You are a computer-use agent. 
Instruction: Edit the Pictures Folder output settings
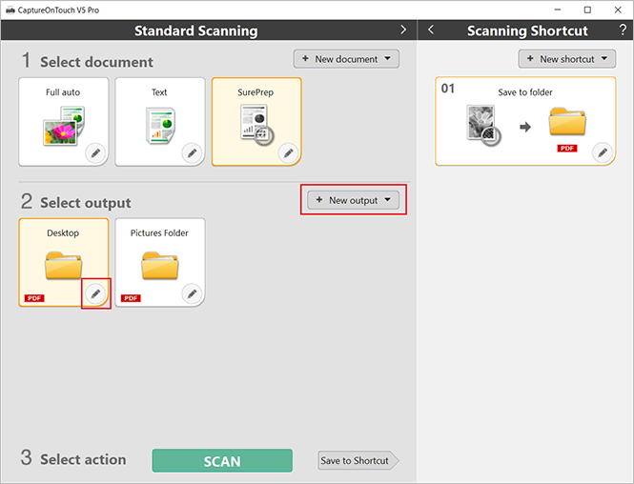[x=192, y=293]
